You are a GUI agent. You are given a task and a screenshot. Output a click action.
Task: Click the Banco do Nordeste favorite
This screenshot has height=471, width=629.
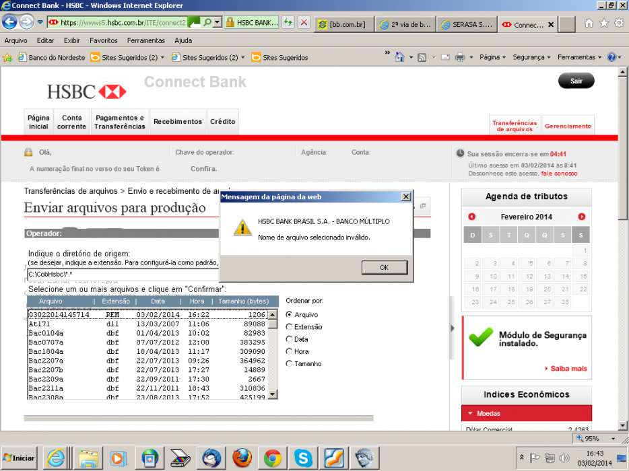coord(52,58)
